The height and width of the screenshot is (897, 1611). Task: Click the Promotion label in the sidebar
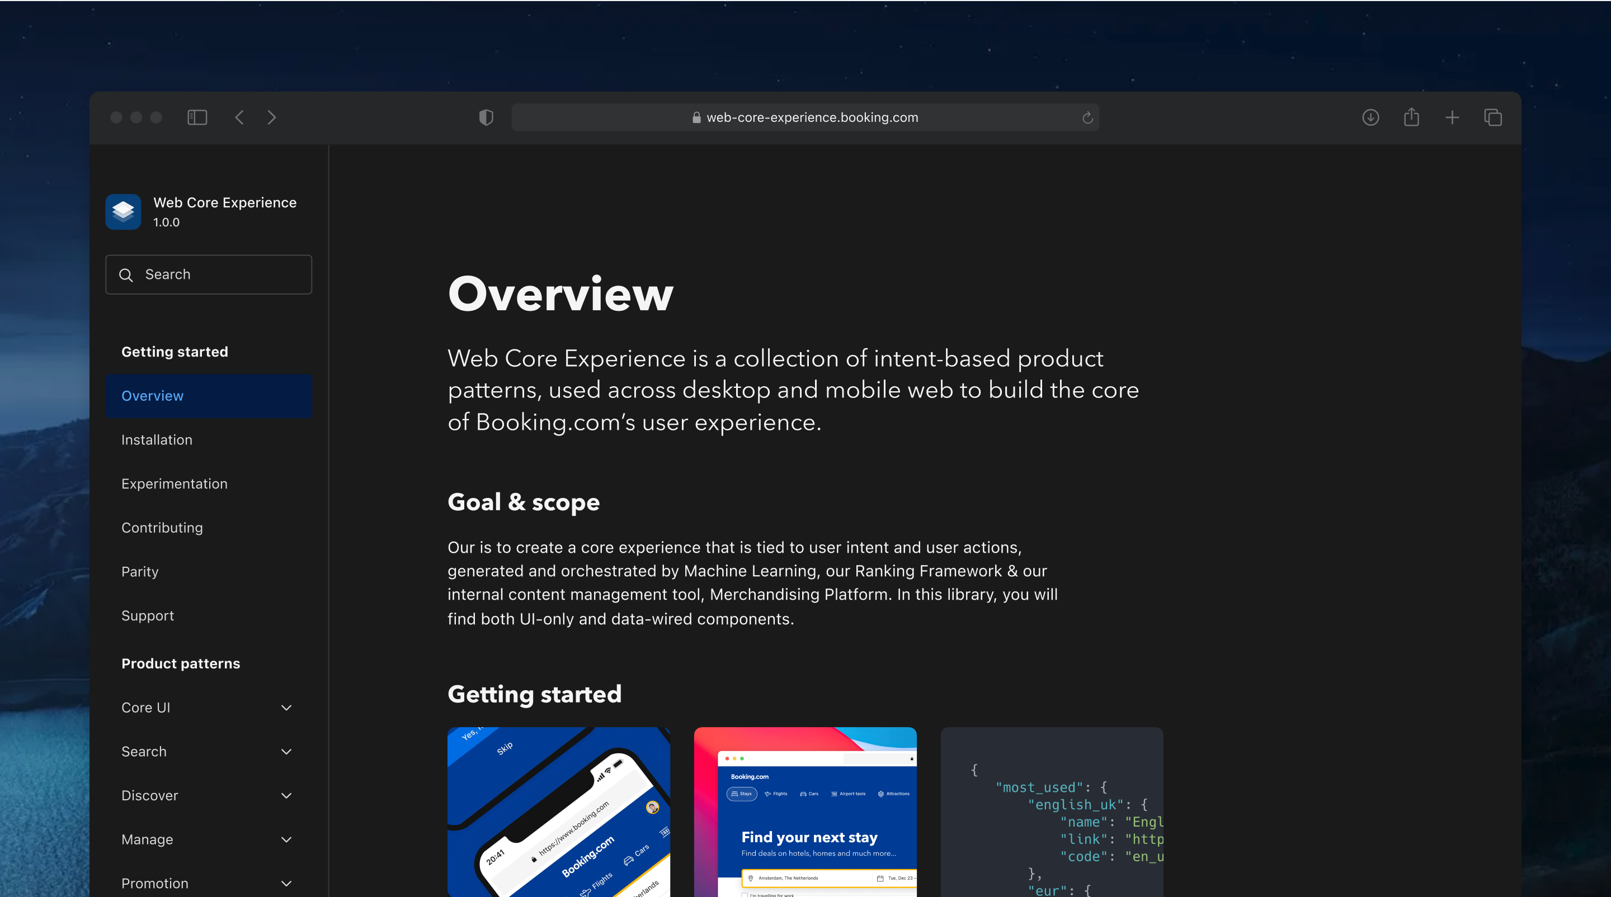(154, 883)
